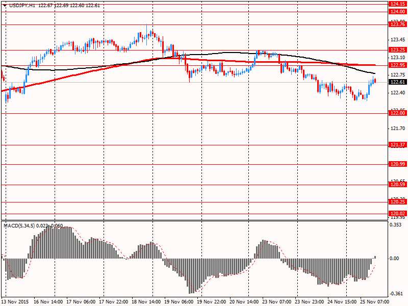Click the small triangle beside USDJPY,H1
Image resolution: width=408 pixels, height=306 pixels.
pos(5,5)
